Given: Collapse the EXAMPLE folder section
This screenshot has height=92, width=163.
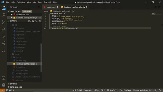Looking at the screenshot, I should (x=13, y=21).
